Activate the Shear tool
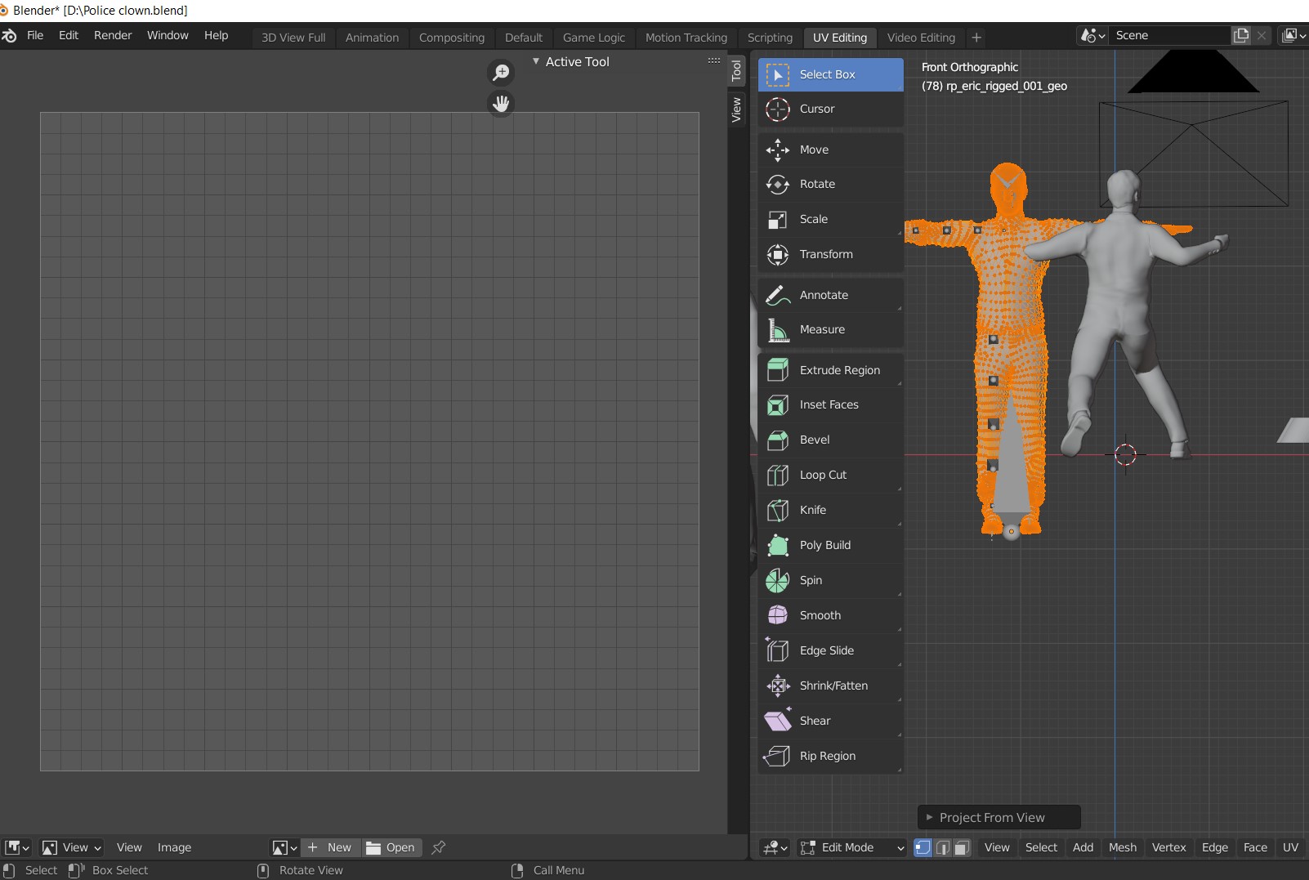This screenshot has width=1309, height=880. coord(830,721)
